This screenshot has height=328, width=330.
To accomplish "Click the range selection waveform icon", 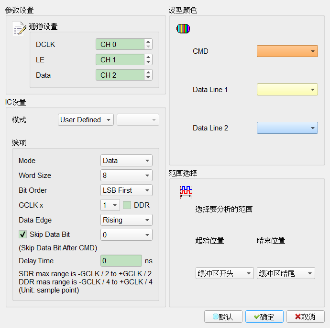I will click(x=186, y=192).
